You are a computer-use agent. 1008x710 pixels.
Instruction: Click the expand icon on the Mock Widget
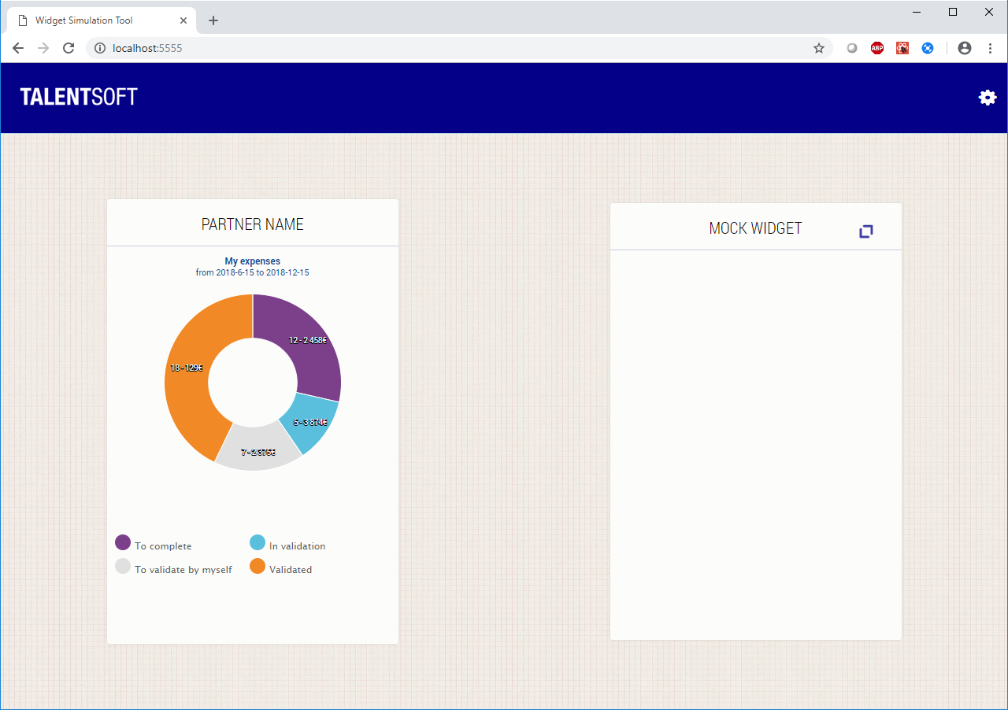point(866,231)
